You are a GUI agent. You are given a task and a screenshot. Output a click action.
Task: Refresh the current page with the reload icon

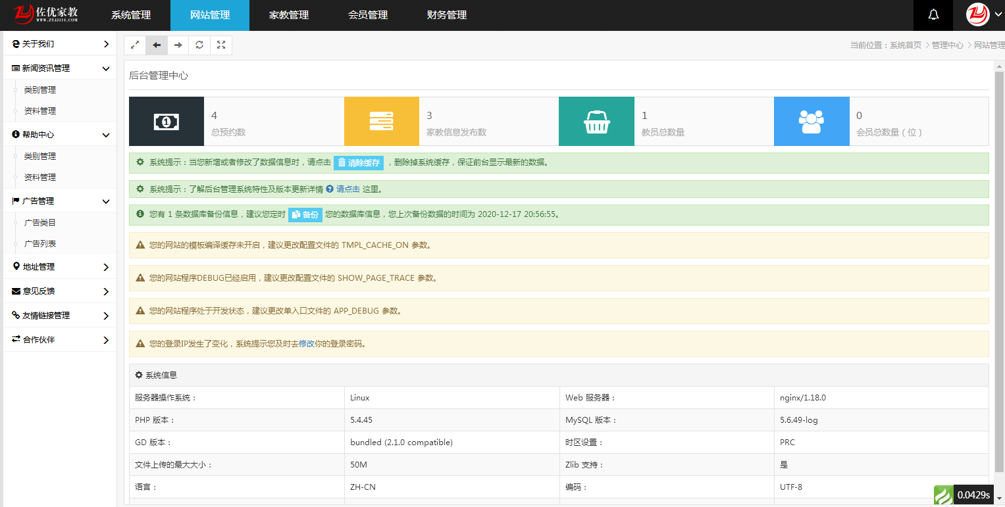point(199,45)
